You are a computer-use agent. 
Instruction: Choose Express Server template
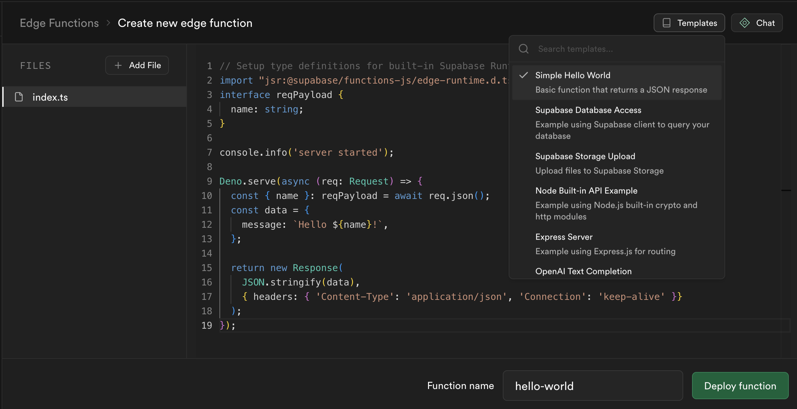tap(617, 244)
